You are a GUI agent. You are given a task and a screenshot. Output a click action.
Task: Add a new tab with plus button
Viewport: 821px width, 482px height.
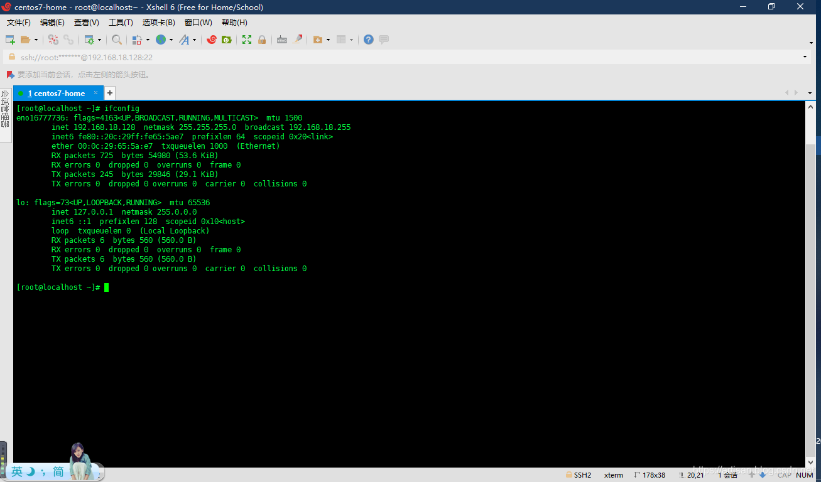(110, 93)
